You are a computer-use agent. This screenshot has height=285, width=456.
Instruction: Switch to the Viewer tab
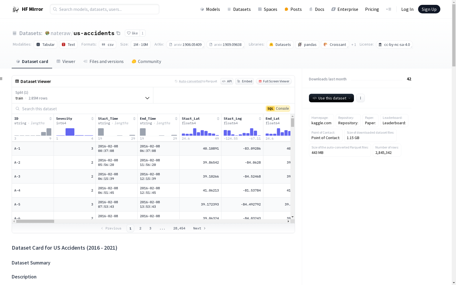[66, 62]
